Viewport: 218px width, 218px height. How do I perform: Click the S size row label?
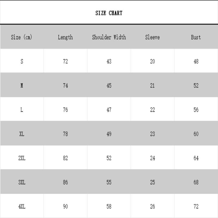tap(22, 62)
